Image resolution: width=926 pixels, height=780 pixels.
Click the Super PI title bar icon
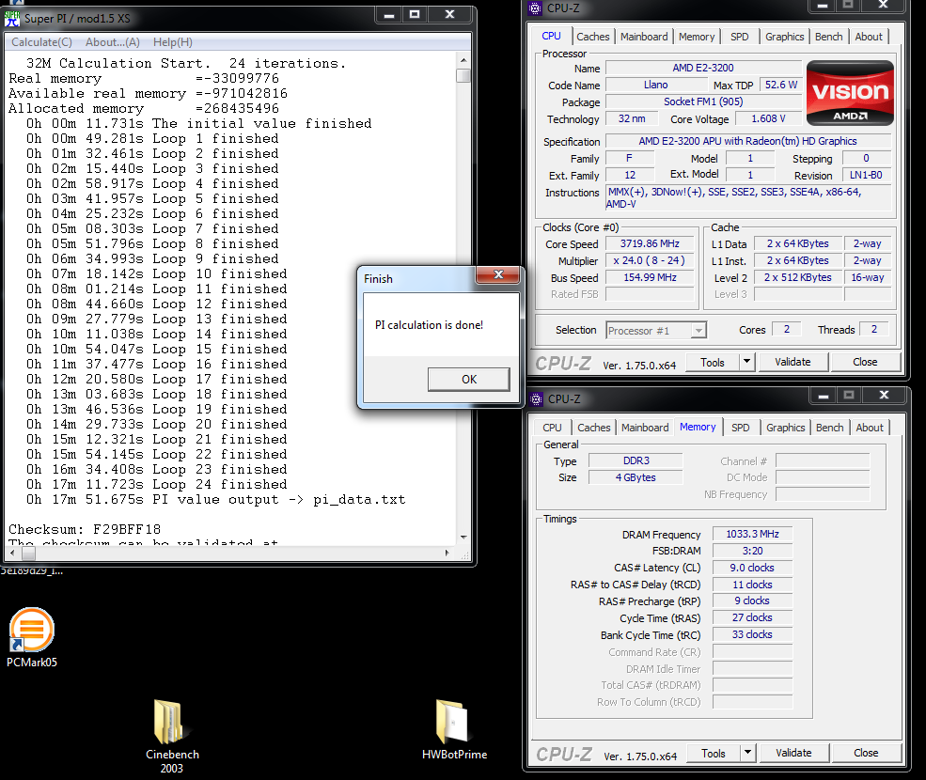coord(12,18)
